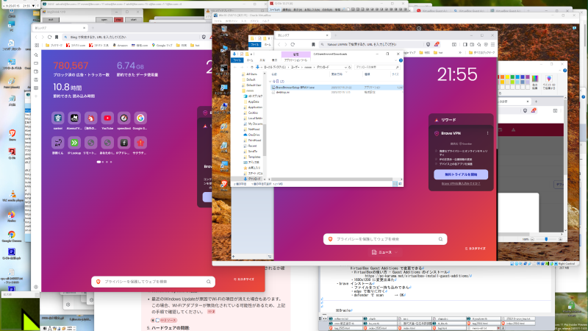The image size is (588, 331).
Task: Open the IPアドレ... tile with f icon
Action: click(123, 143)
